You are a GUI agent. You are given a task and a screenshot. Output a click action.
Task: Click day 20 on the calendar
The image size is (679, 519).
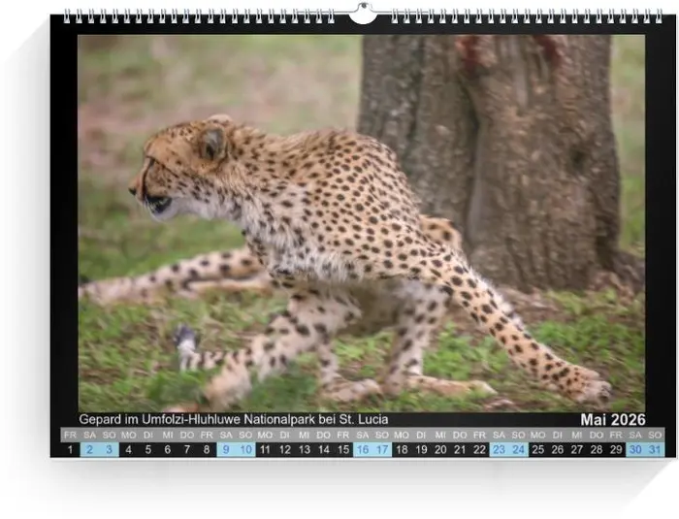point(441,450)
